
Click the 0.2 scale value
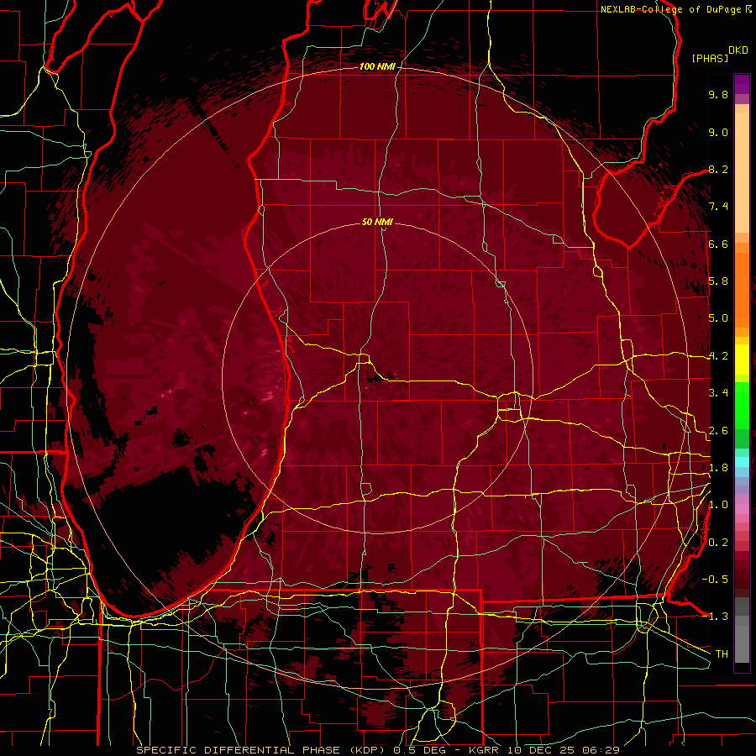(x=718, y=543)
